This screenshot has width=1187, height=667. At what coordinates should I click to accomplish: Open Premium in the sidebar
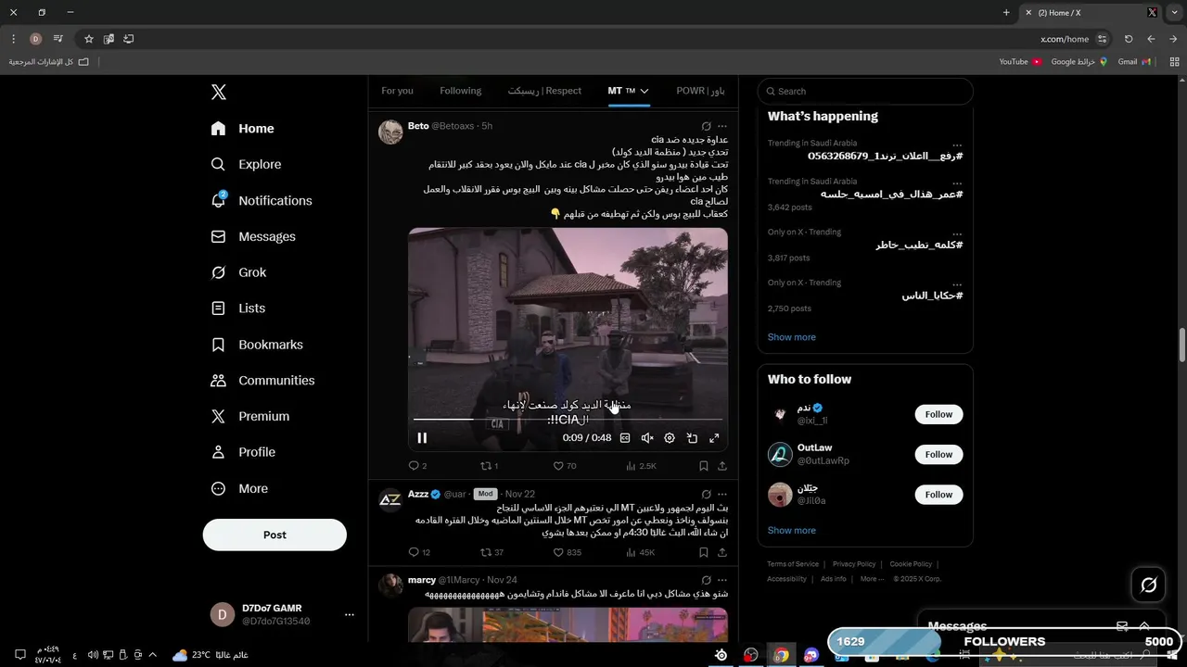pyautogui.click(x=250, y=417)
